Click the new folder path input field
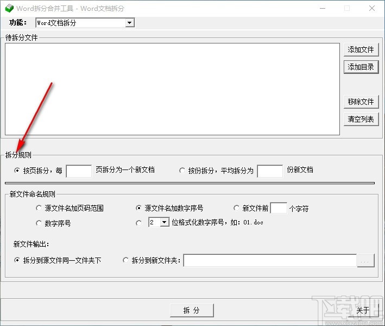Viewport: 385px width, 326px height. (x=270, y=260)
